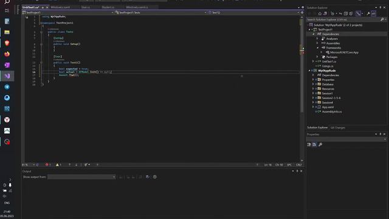Open the third editor tab
The height and width of the screenshot is (219, 389).
tap(86, 7)
